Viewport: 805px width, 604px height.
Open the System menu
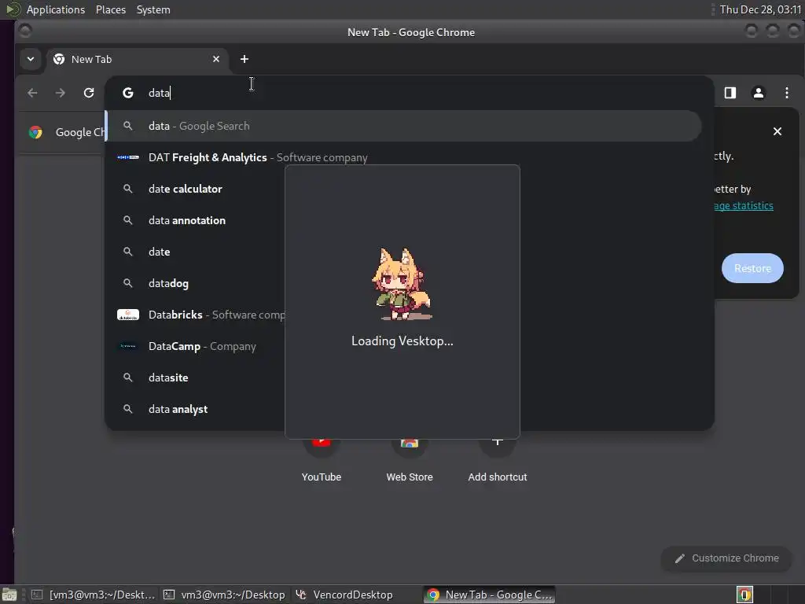[x=153, y=9]
